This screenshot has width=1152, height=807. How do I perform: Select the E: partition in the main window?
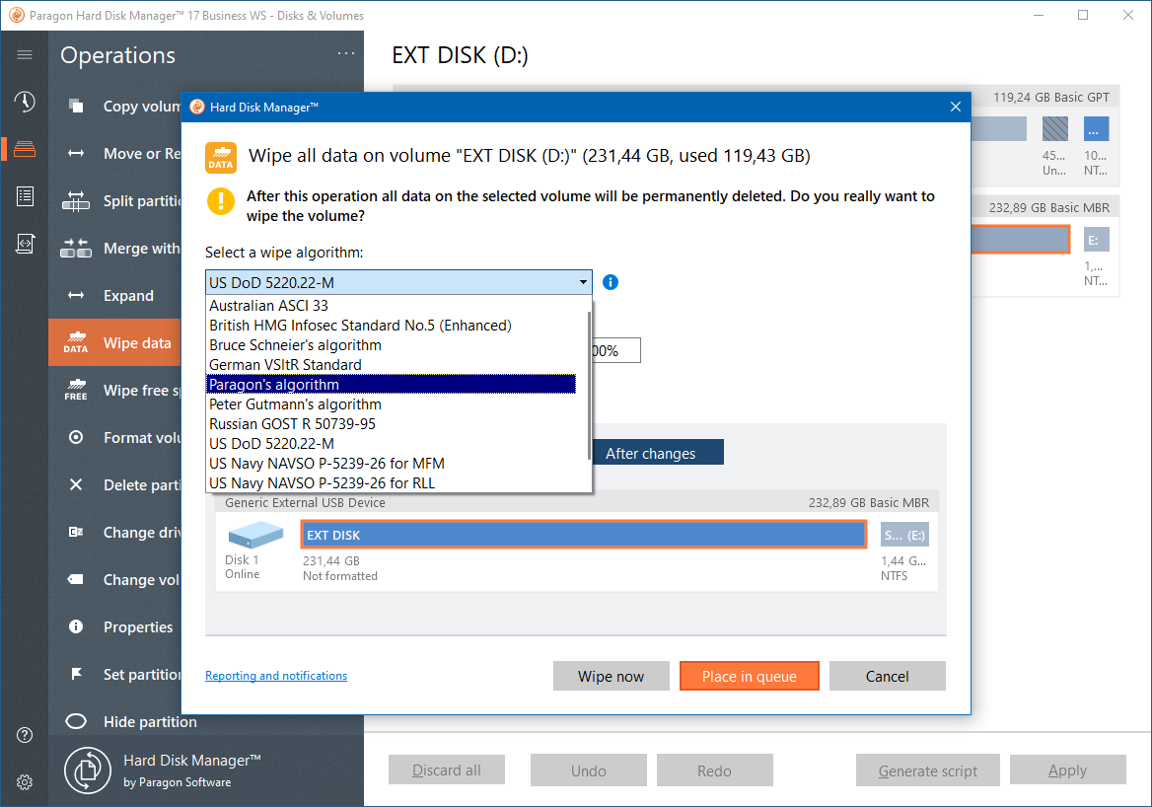(1096, 241)
